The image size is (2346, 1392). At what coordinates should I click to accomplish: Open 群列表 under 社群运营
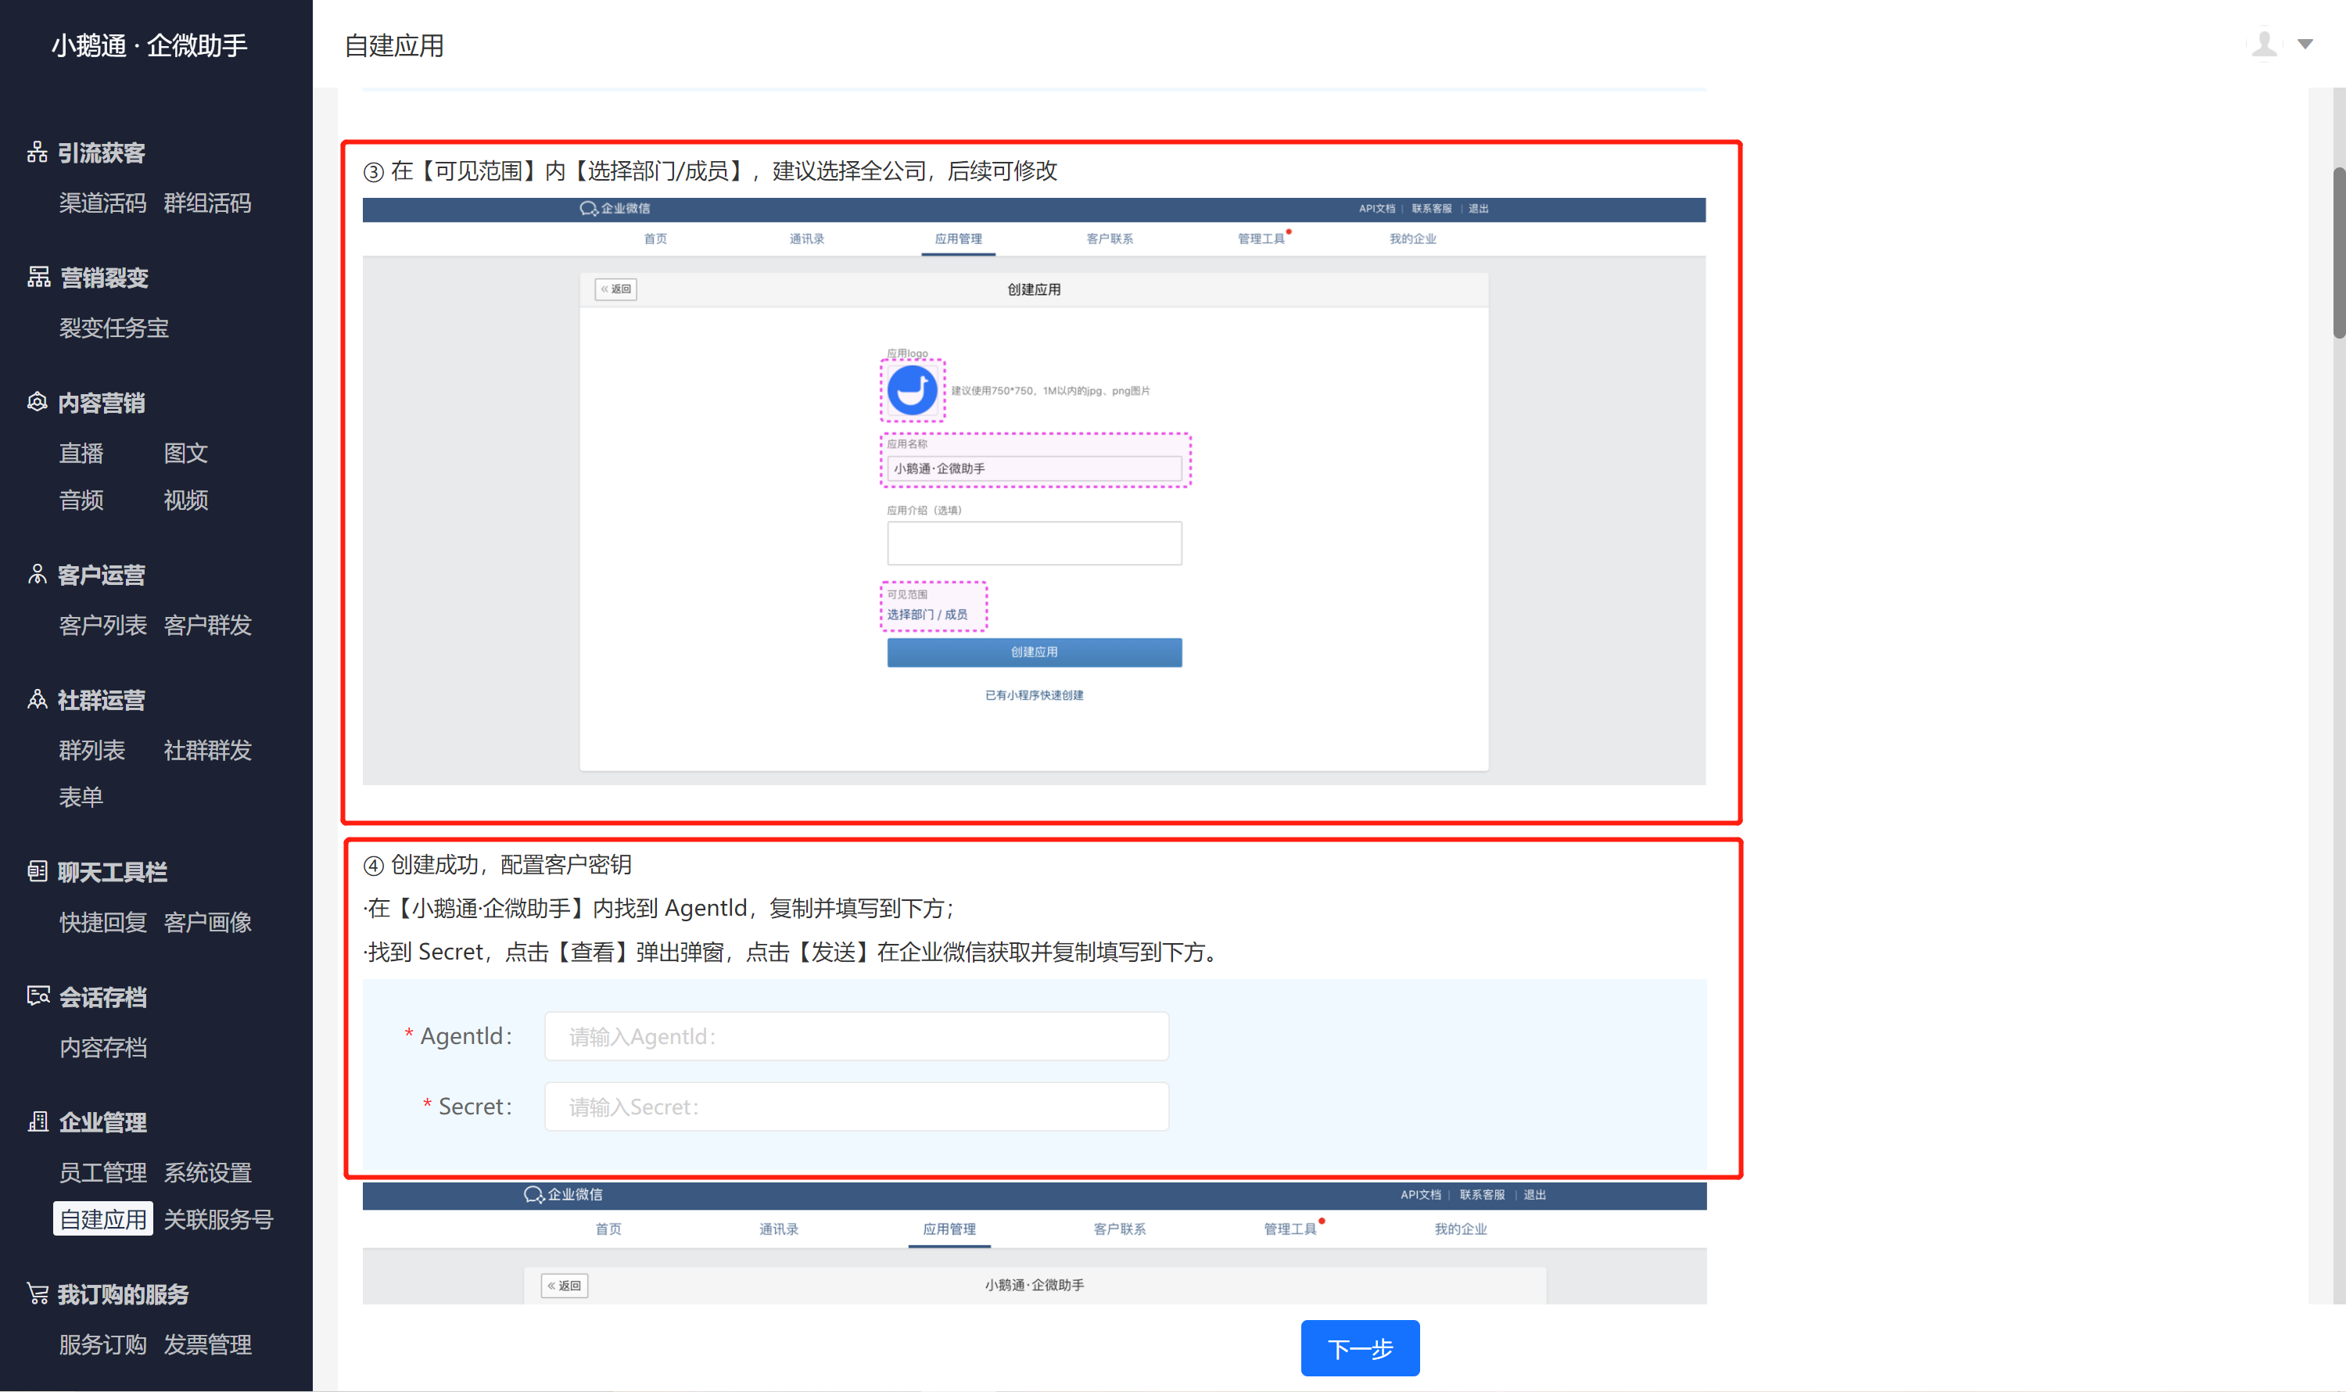92,751
